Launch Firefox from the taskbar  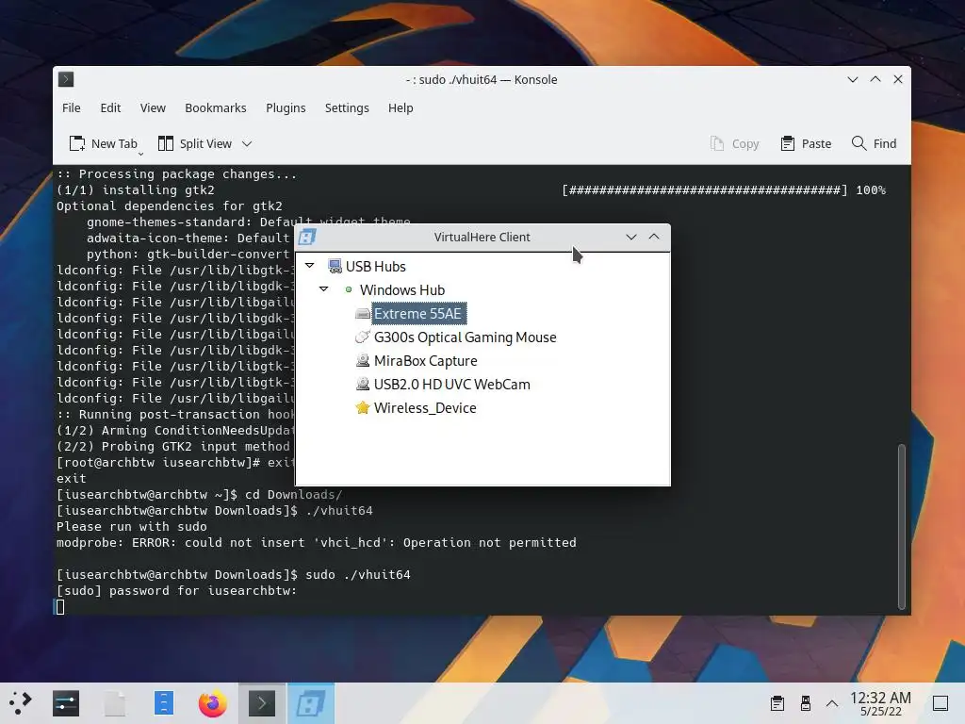213,703
